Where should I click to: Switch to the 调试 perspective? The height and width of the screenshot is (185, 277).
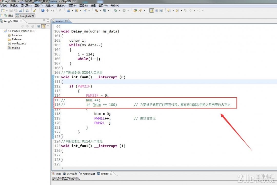coord(9,16)
